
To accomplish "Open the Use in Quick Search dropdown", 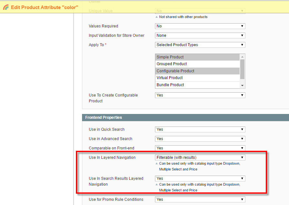I will coord(200,129).
